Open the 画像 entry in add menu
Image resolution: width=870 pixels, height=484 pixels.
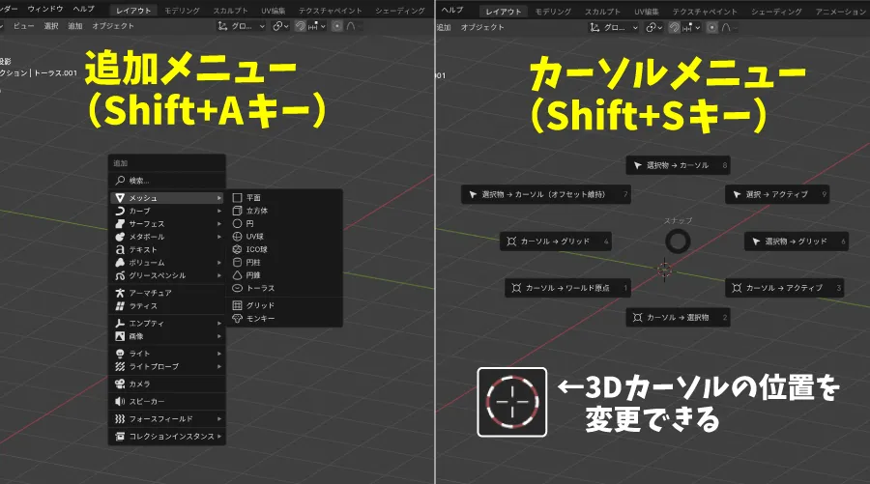167,336
